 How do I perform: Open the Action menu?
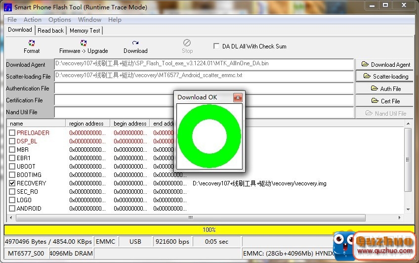click(32, 19)
